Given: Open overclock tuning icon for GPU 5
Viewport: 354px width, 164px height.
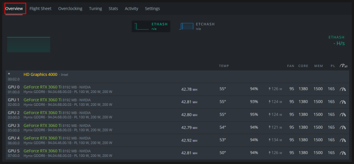Looking at the screenshot, I should 342,153.
